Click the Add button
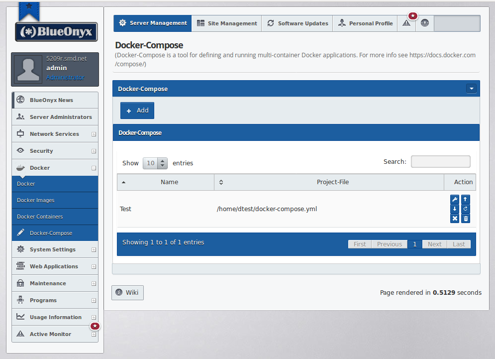 (x=137, y=111)
